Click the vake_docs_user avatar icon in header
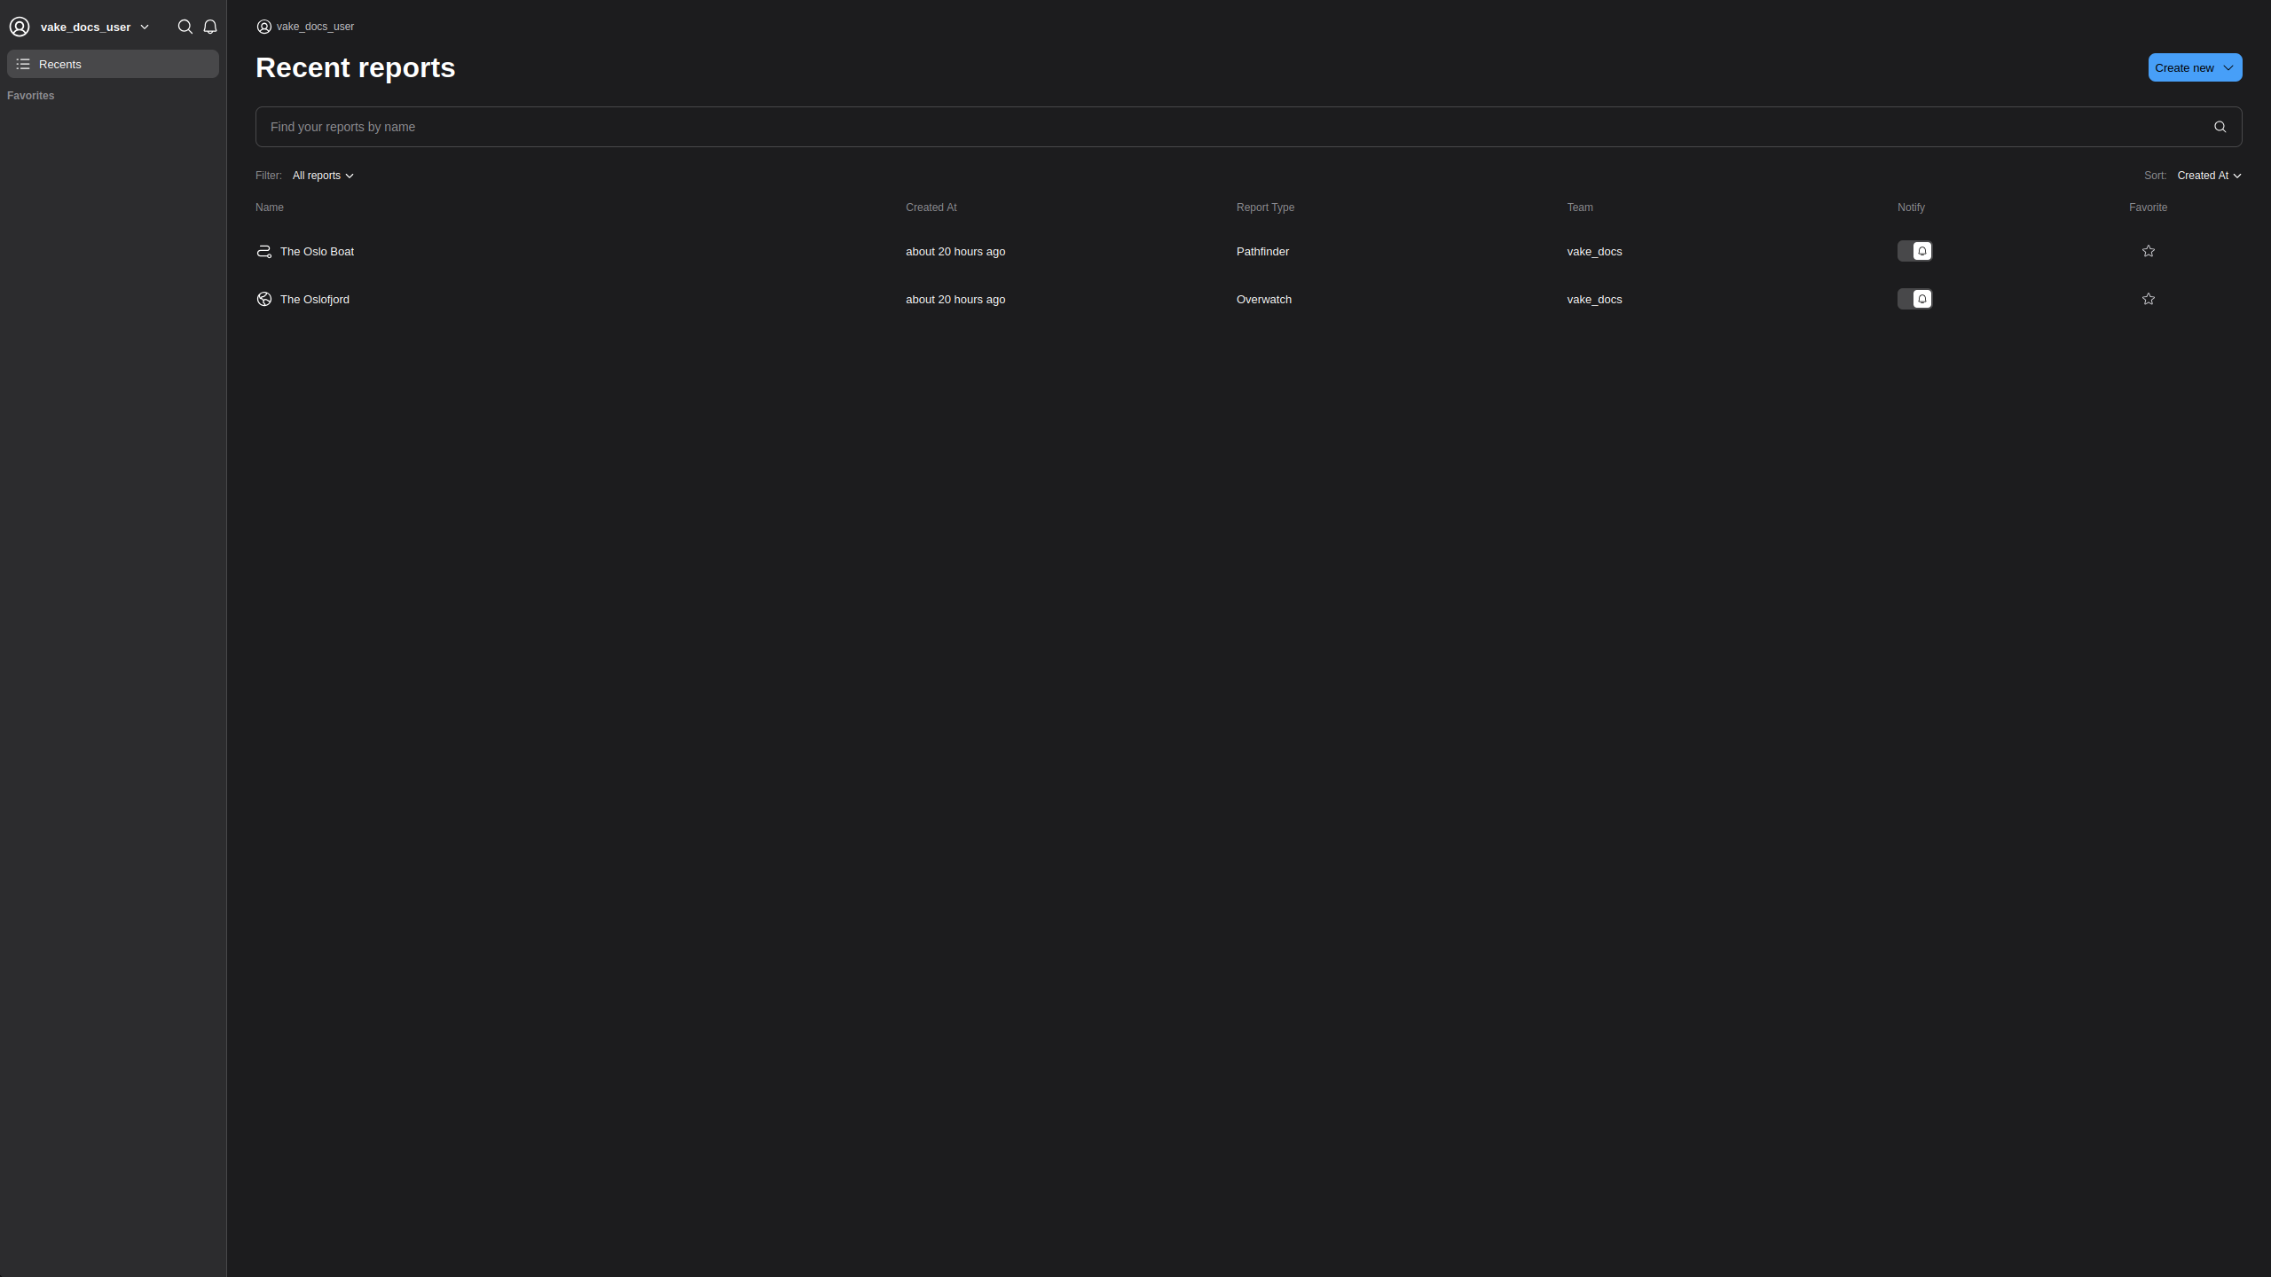The height and width of the screenshot is (1277, 2271). (x=263, y=27)
